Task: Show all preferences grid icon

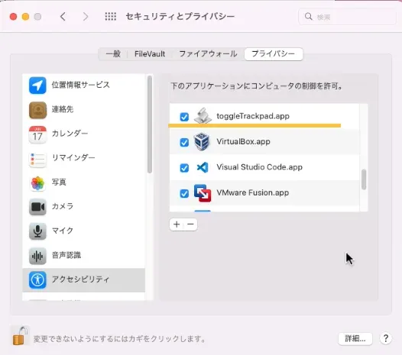Action: coord(111,17)
